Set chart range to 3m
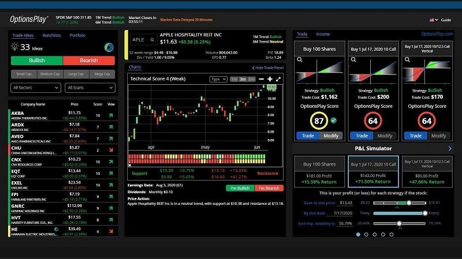This screenshot has height=259, width=462. point(243,79)
